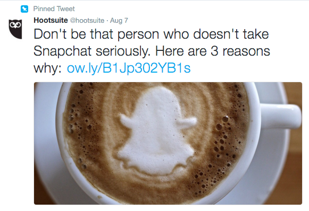This screenshot has width=309, height=211.
Task: Click the wooden table corner in photo
Action: [295, 92]
